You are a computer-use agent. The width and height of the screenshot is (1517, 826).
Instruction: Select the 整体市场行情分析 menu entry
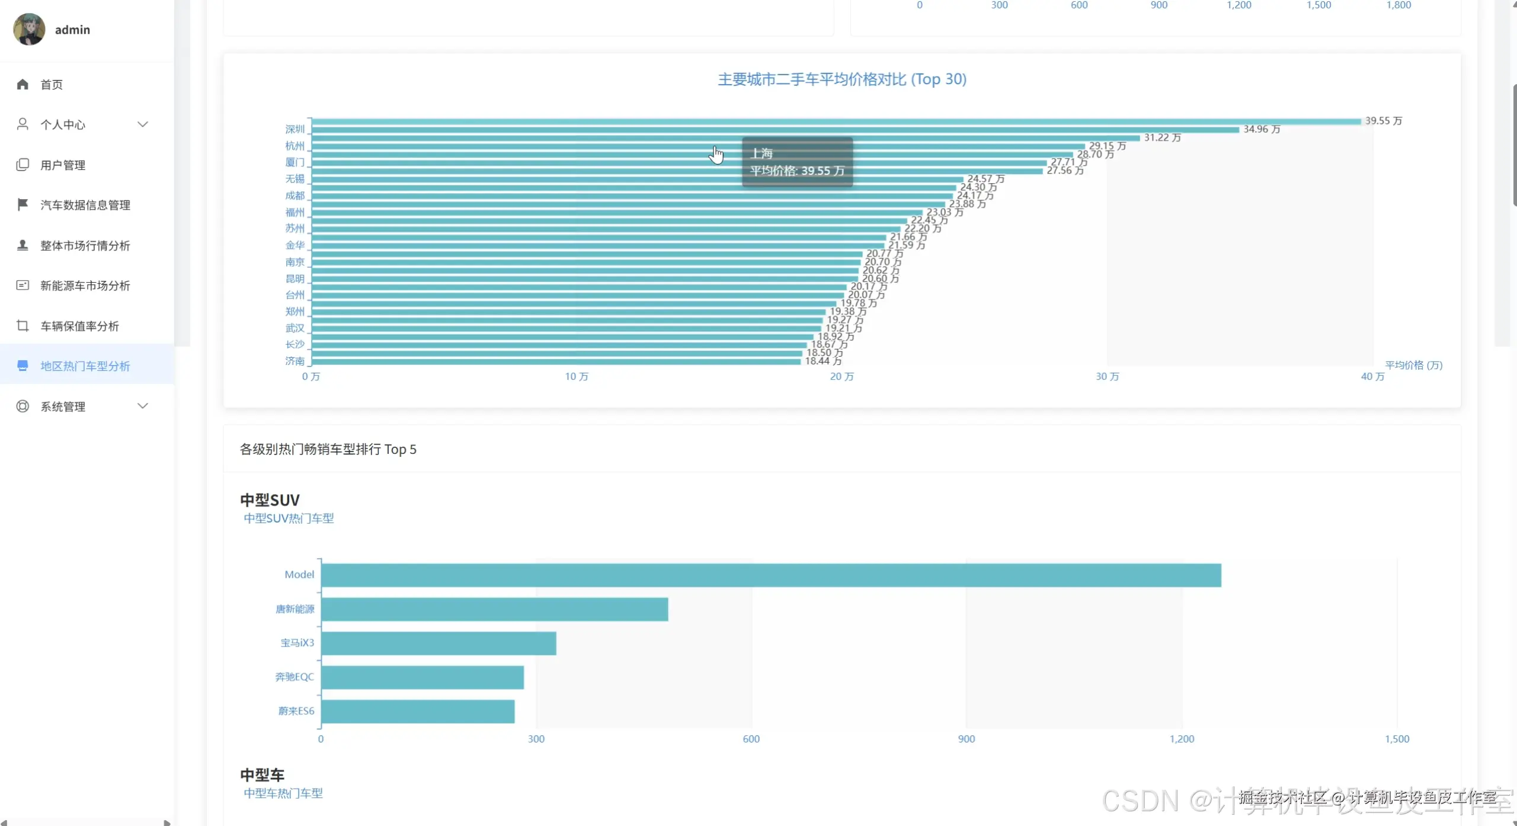click(x=85, y=245)
